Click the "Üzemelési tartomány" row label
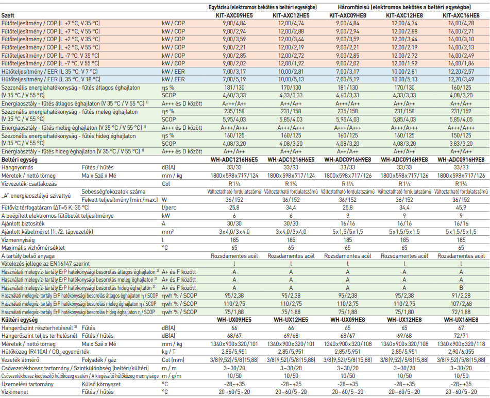 coord(27,384)
